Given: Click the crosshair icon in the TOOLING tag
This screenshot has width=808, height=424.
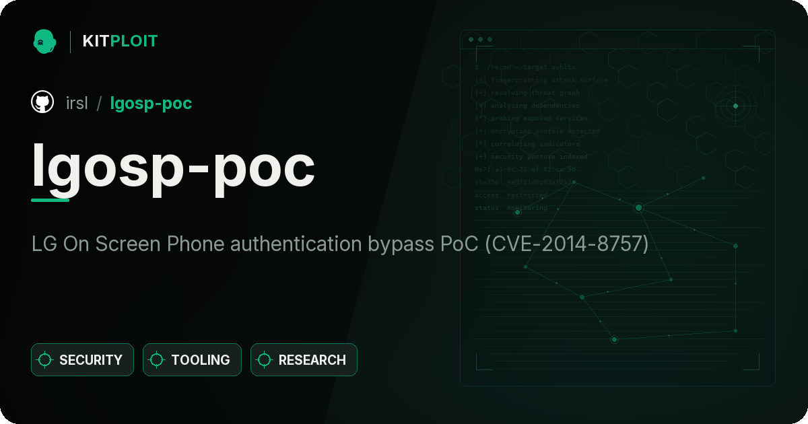Looking at the screenshot, I should [157, 360].
